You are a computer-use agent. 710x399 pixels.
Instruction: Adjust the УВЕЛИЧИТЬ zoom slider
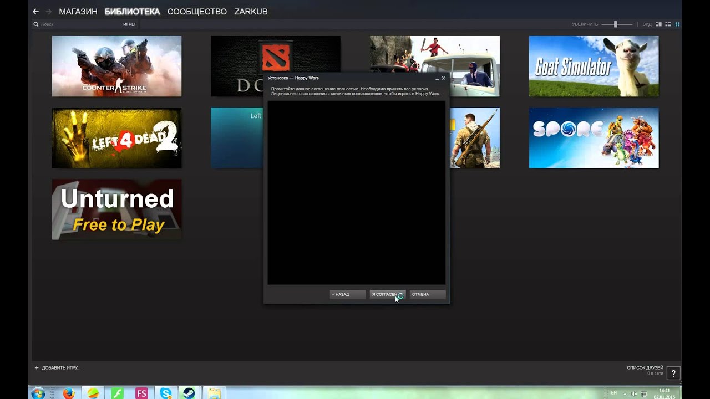pos(616,24)
